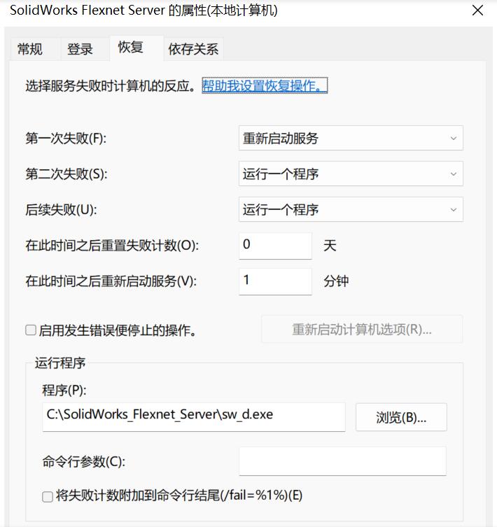Click the 重新启动计算机选项(R)... button
497x527 pixels.
[362, 330]
